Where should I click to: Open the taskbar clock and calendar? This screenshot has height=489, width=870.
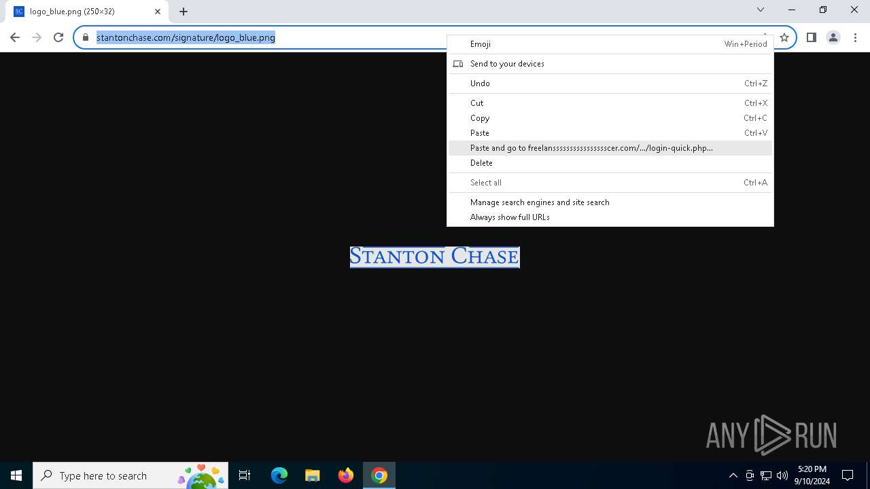814,475
